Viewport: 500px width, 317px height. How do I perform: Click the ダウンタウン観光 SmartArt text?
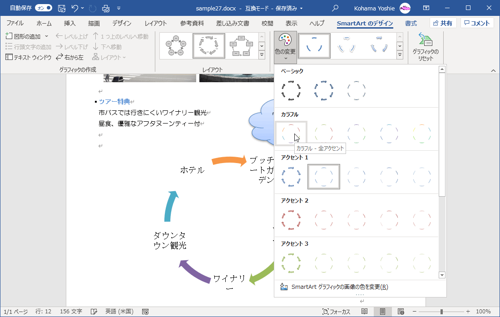click(x=170, y=240)
